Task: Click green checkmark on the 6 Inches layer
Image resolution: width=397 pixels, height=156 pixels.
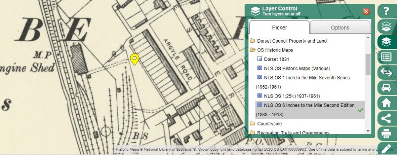Action: click(x=361, y=110)
